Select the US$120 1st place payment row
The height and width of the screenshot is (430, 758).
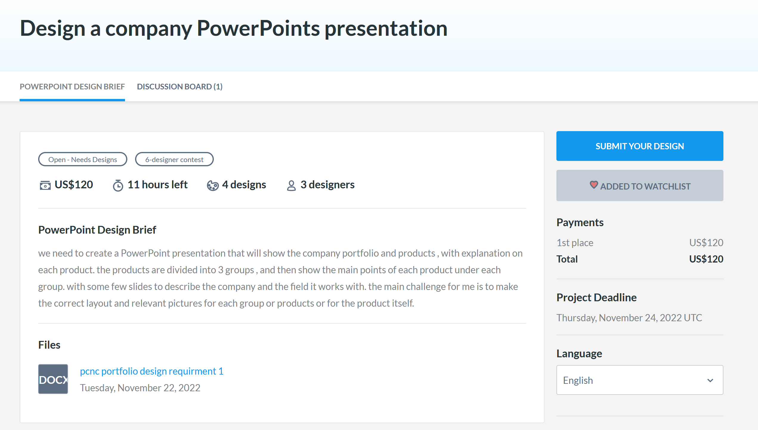point(640,242)
